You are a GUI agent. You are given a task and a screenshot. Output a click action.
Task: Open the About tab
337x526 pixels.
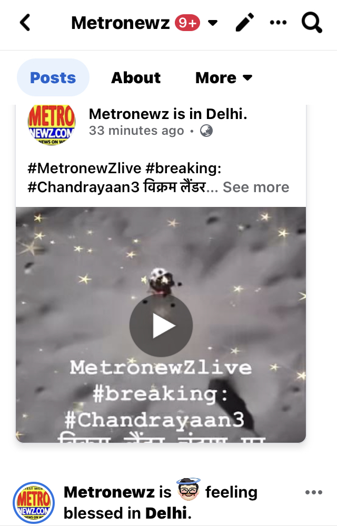pyautogui.click(x=136, y=78)
